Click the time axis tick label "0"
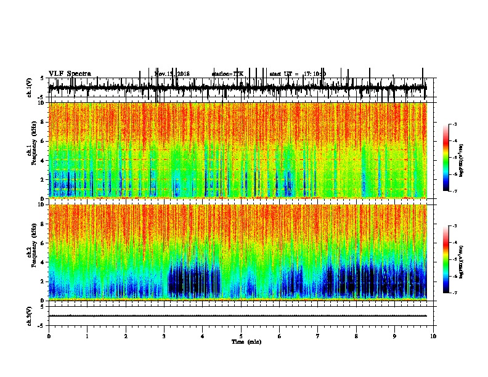Viewport: 488px width, 377px height. tap(49, 336)
